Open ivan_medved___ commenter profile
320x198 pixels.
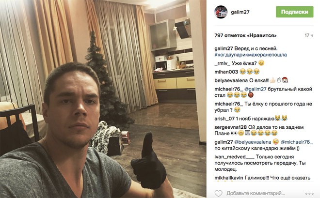coord(234,157)
